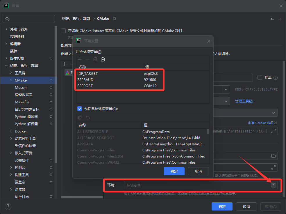Expand the Docker tree node
The width and height of the screenshot is (286, 214).
(11, 131)
